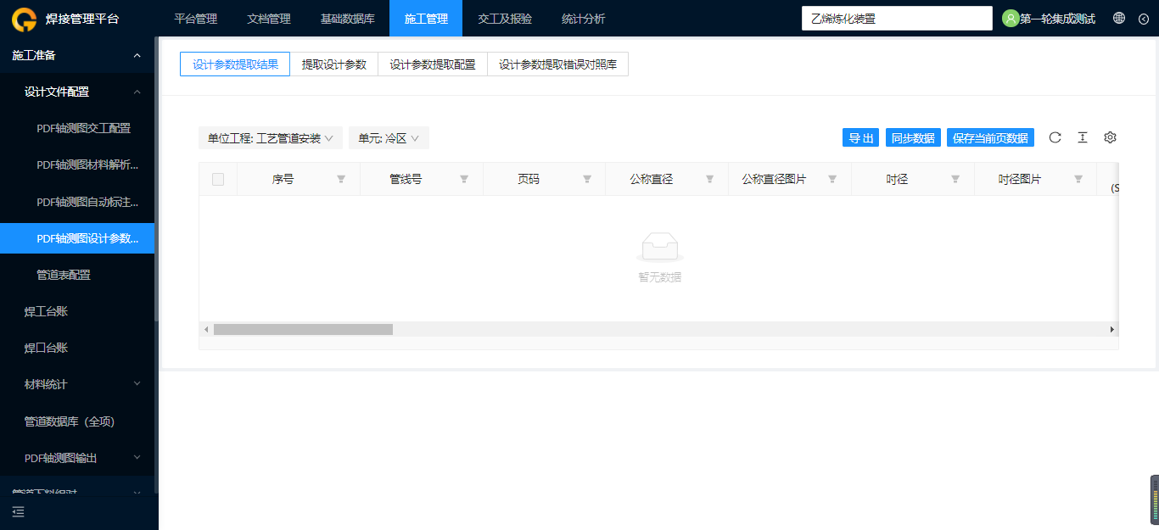The height and width of the screenshot is (530, 1159).
Task: Open the 单位工程 工艺管道安装 dropdown
Action: [x=271, y=138]
